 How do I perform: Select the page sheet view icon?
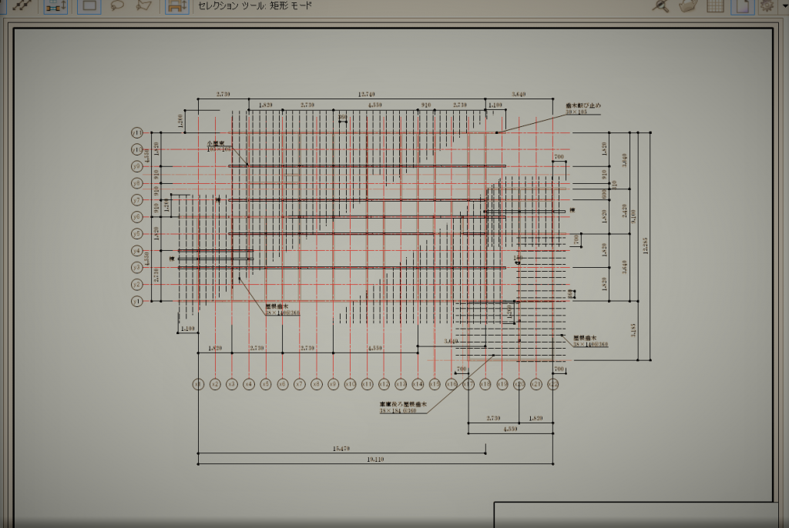pos(741,6)
